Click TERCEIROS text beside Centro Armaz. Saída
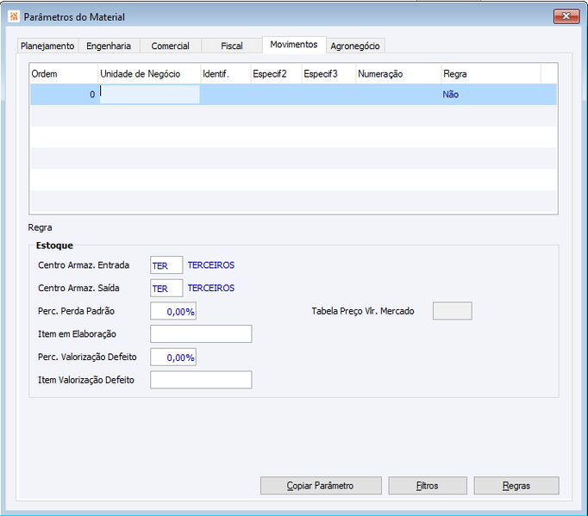Image resolution: width=588 pixels, height=516 pixels. [211, 289]
